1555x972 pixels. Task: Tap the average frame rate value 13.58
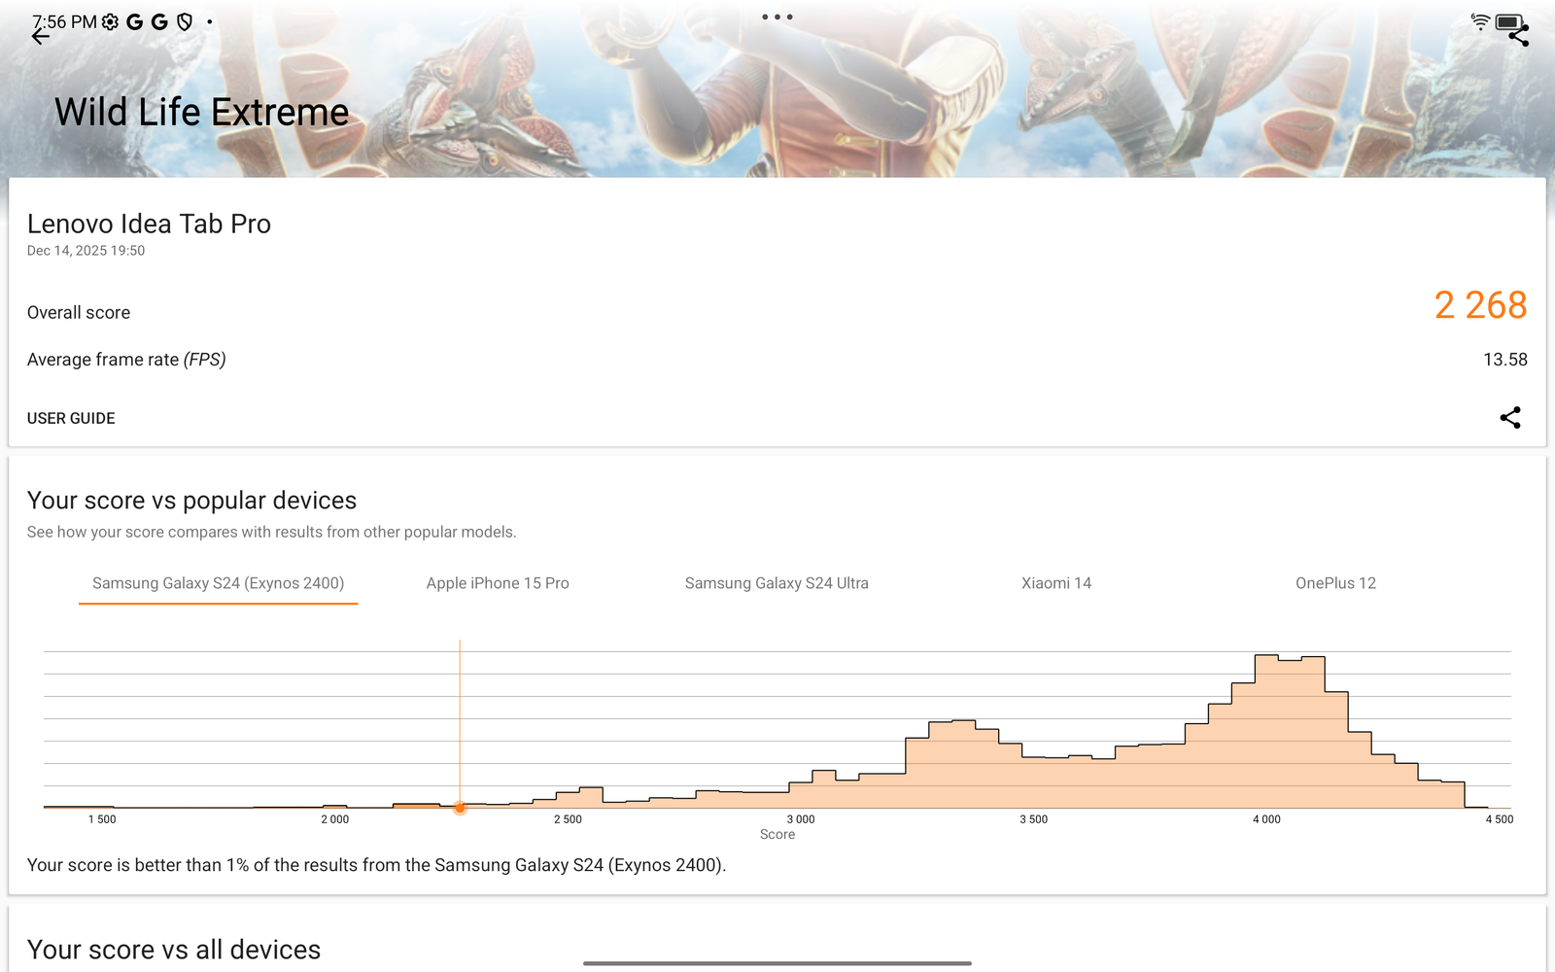(1504, 360)
